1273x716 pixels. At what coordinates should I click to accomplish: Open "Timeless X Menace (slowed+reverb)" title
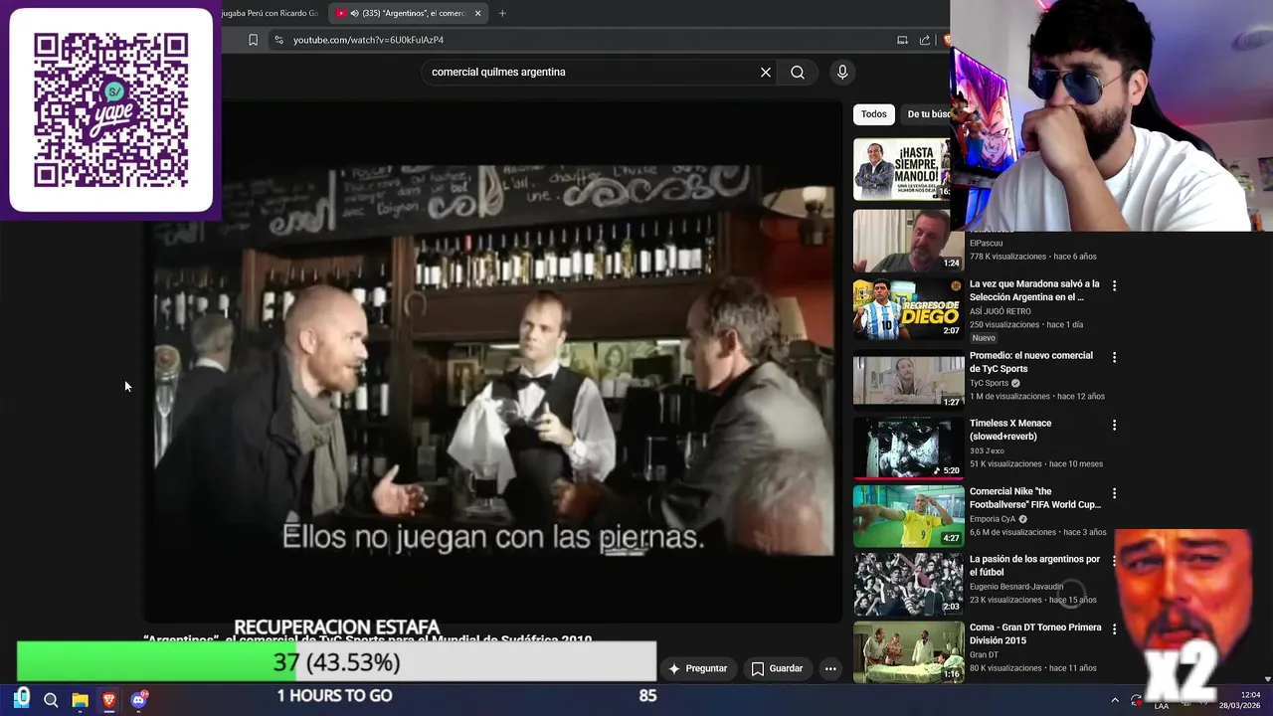pyautogui.click(x=1010, y=430)
